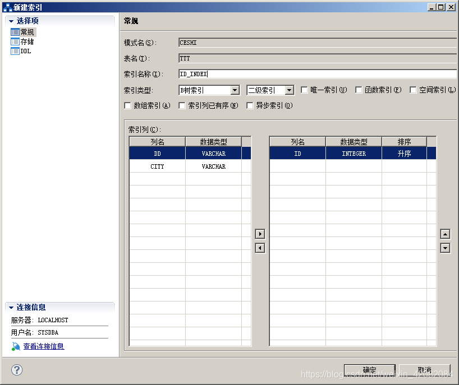This screenshot has height=385, width=459.
Task: Click the 升序 sort cell for ID
Action: (x=404, y=154)
